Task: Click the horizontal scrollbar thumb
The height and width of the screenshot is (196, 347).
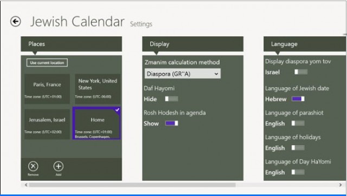Action: point(132,185)
